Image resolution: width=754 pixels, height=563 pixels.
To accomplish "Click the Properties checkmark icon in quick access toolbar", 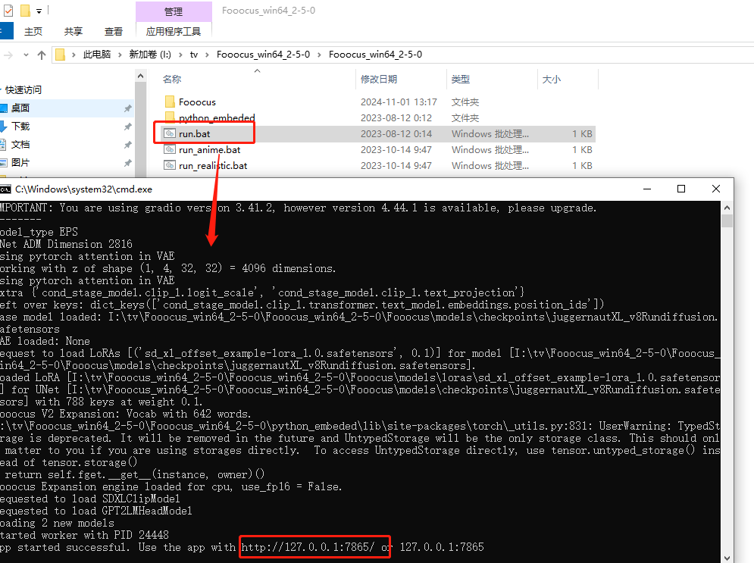I will (8, 11).
